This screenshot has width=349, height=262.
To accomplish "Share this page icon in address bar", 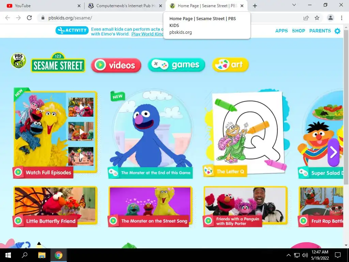I will click(306, 18).
